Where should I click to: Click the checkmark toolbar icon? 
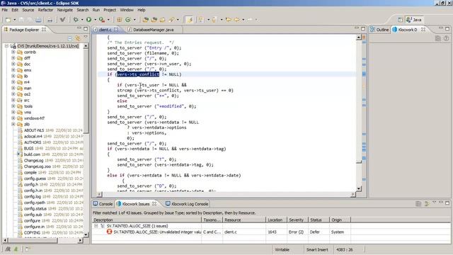[62, 20]
